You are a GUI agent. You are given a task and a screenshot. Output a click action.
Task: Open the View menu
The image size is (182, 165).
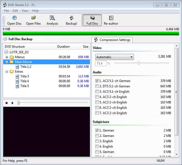pyautogui.click(x=25, y=11)
